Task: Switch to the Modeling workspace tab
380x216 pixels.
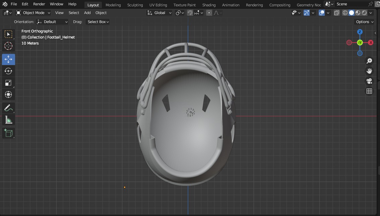Action: [113, 5]
